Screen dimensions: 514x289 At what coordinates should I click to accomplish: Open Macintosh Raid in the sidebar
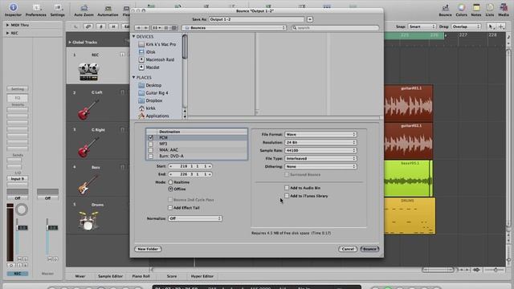(157, 59)
